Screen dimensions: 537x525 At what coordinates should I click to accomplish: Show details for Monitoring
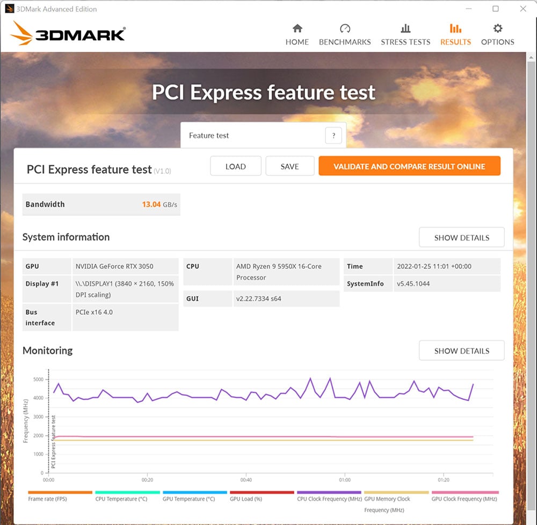[462, 350]
